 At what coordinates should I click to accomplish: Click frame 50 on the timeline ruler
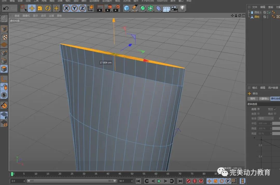coord(132,174)
